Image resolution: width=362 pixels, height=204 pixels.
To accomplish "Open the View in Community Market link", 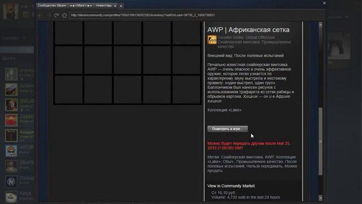I will tap(231, 186).
